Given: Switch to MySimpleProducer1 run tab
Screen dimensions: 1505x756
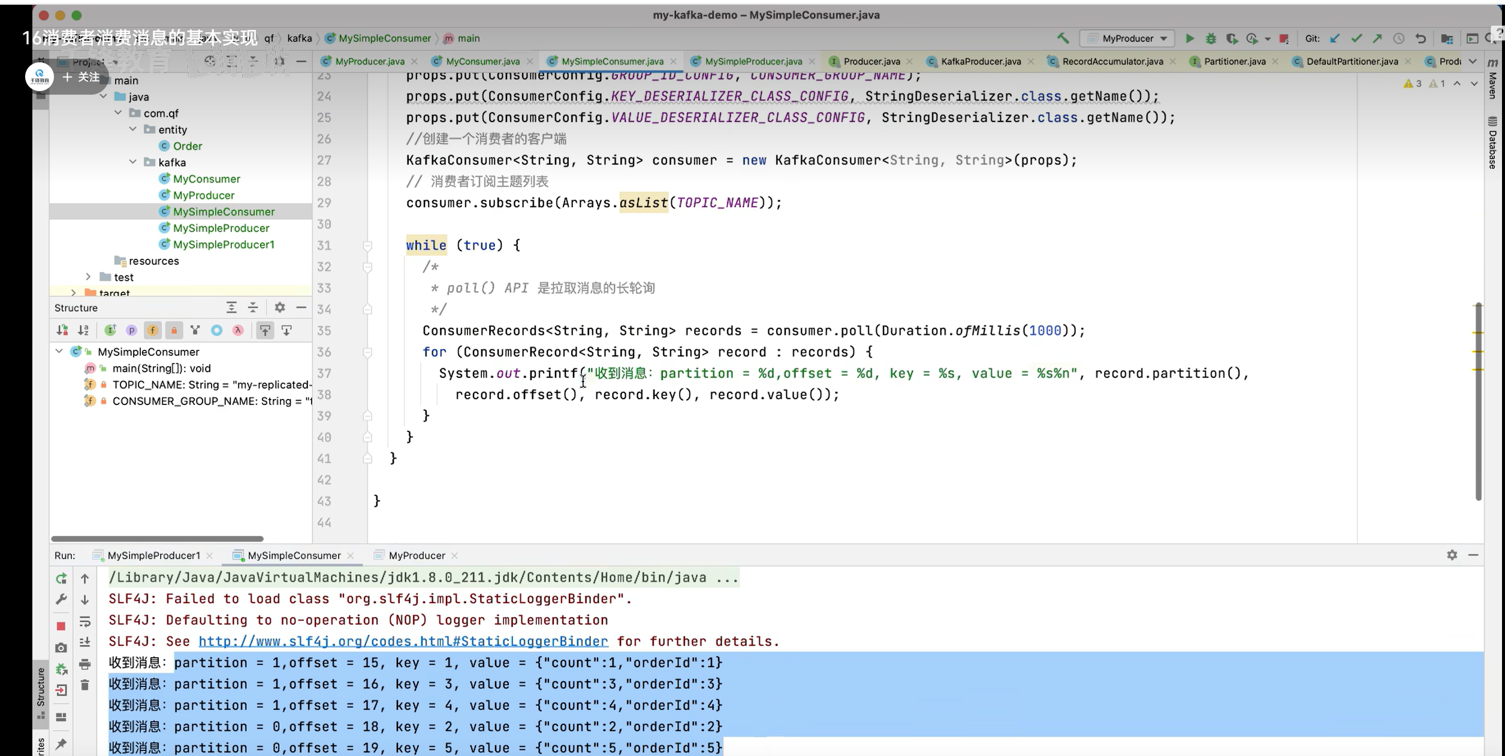Looking at the screenshot, I should tap(153, 555).
